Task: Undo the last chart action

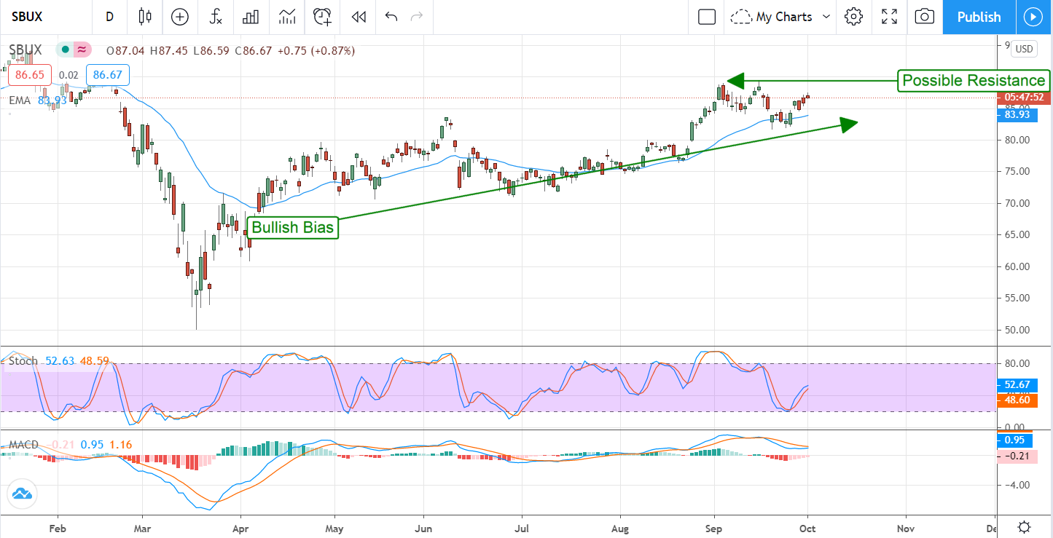Action: tap(391, 17)
